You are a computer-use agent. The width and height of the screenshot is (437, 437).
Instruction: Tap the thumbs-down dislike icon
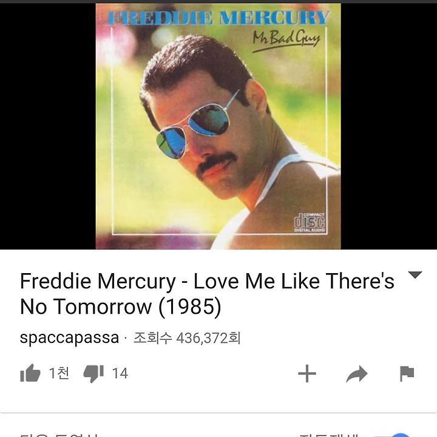coord(93,373)
